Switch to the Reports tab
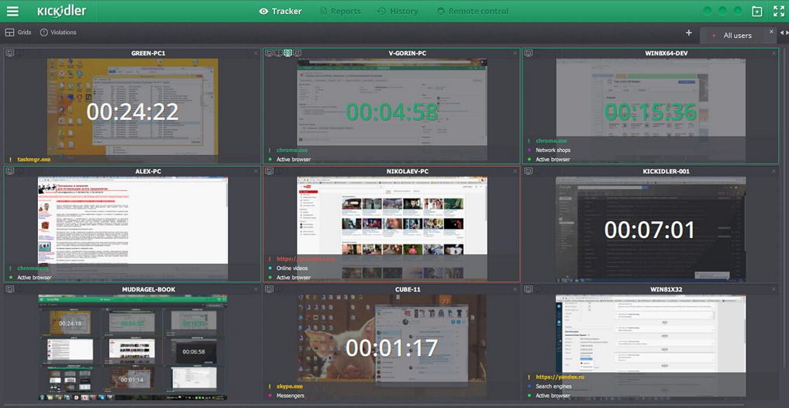The width and height of the screenshot is (789, 408). point(340,11)
